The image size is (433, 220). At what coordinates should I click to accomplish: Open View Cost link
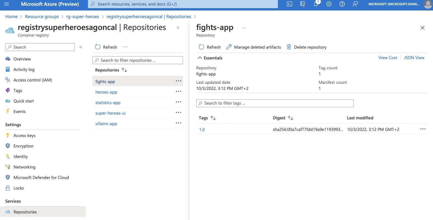click(388, 58)
